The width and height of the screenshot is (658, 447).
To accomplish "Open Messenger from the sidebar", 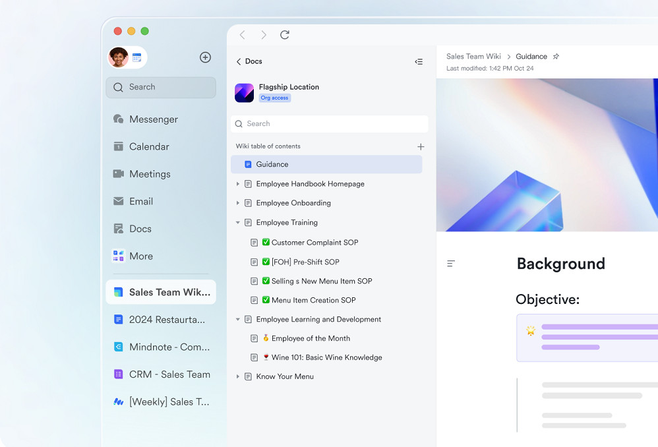I will tap(153, 119).
